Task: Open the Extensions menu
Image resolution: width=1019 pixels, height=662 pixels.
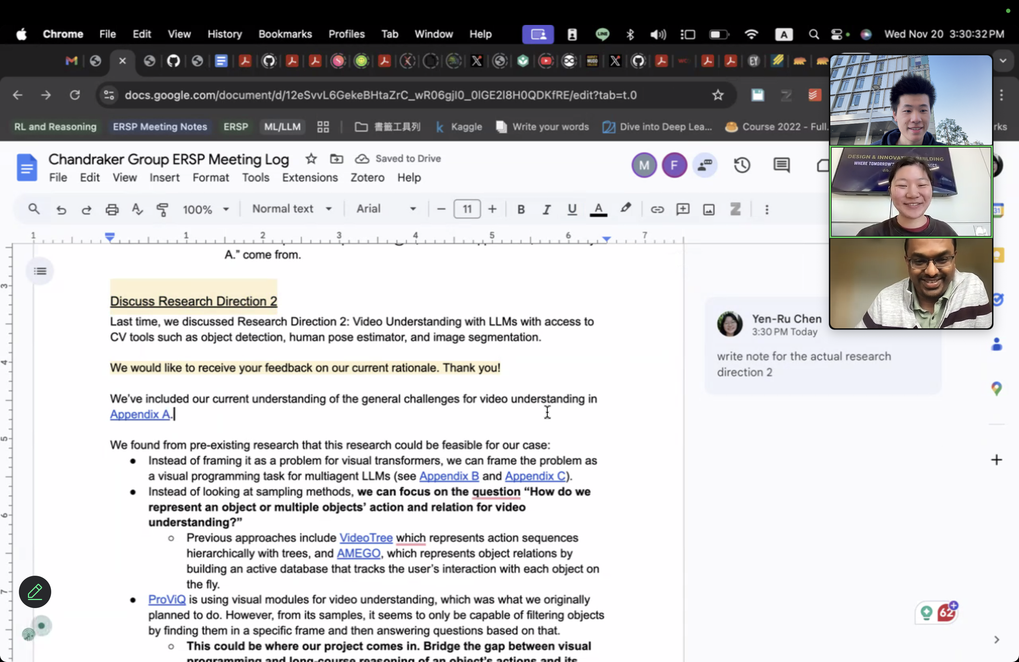Action: [x=310, y=177]
